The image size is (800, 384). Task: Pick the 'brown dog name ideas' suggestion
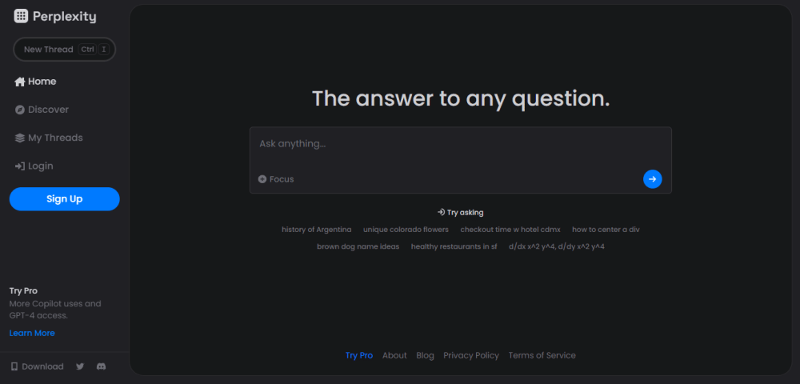358,246
